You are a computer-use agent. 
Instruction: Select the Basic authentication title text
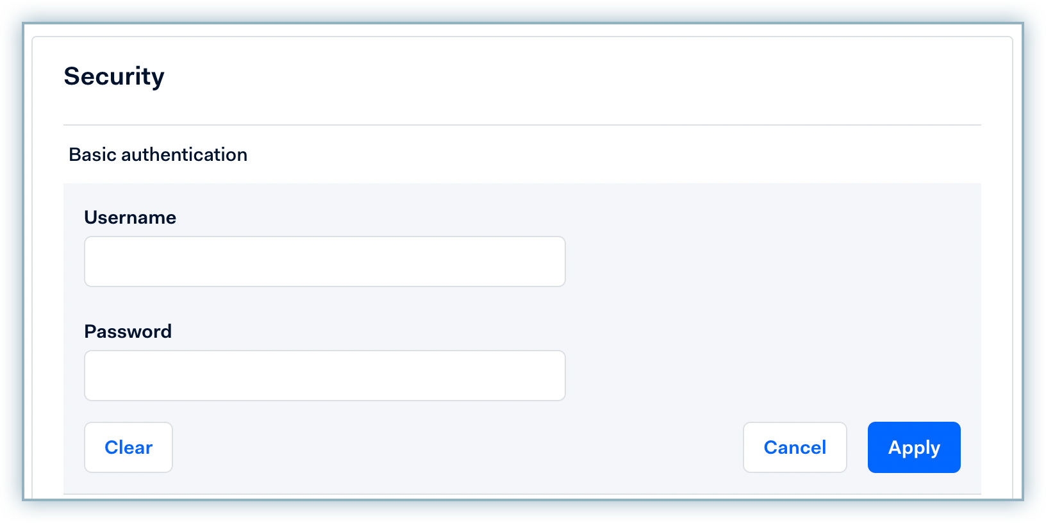click(x=158, y=154)
